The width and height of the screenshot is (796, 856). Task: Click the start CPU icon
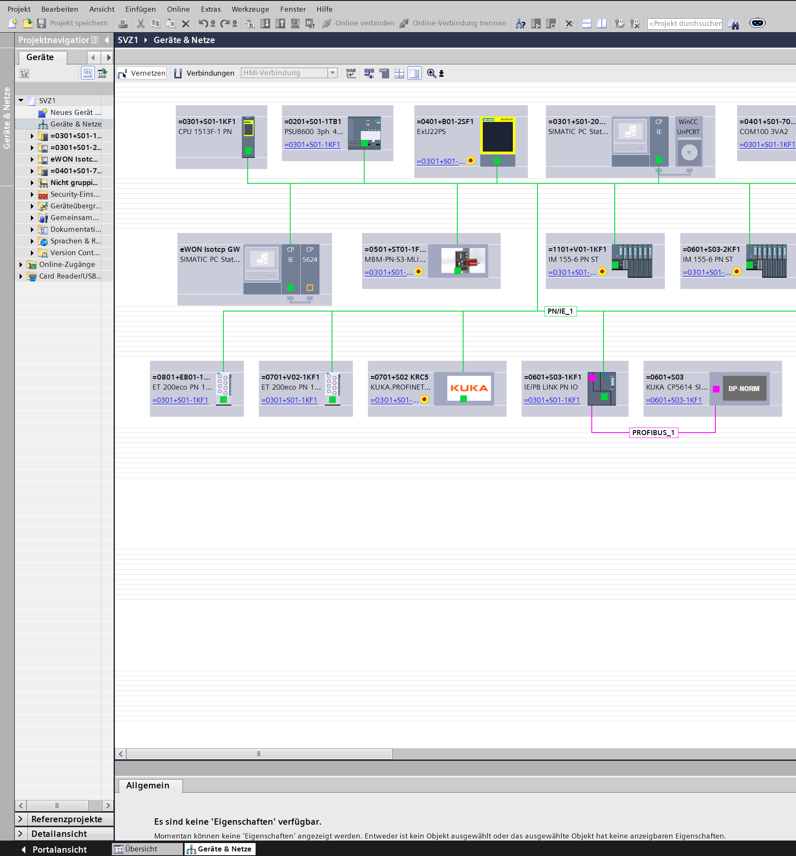(536, 24)
